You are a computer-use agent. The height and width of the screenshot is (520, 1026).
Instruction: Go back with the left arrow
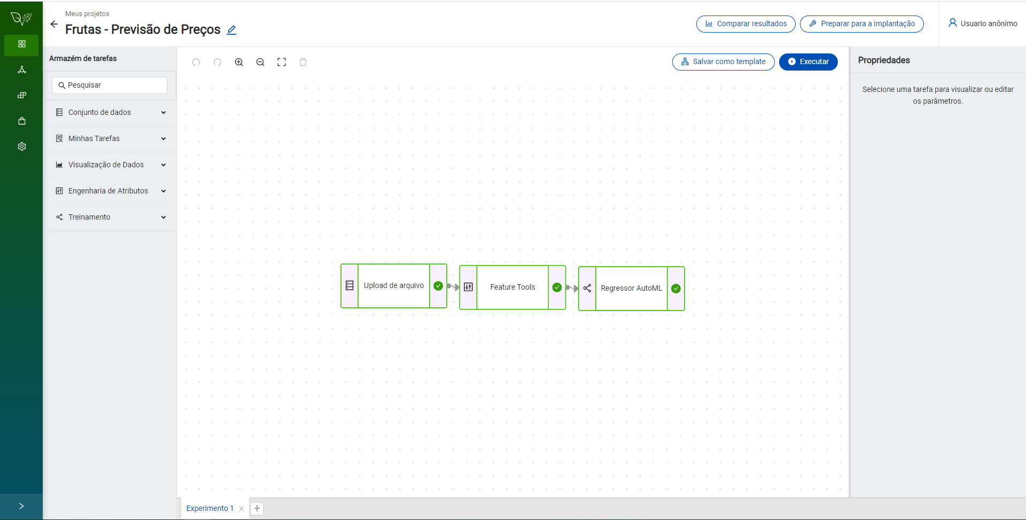[54, 24]
